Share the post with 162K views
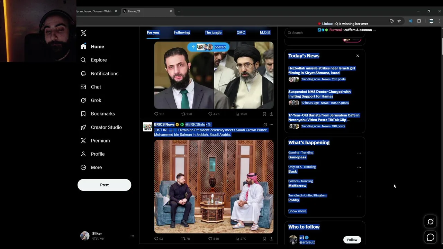Viewport: 443px width, 249px height. click(271, 114)
